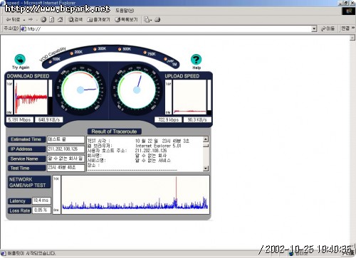Click inside the http:// address field
Image resolution: width=356 pixels, height=258 pixels.
pos(169,29)
